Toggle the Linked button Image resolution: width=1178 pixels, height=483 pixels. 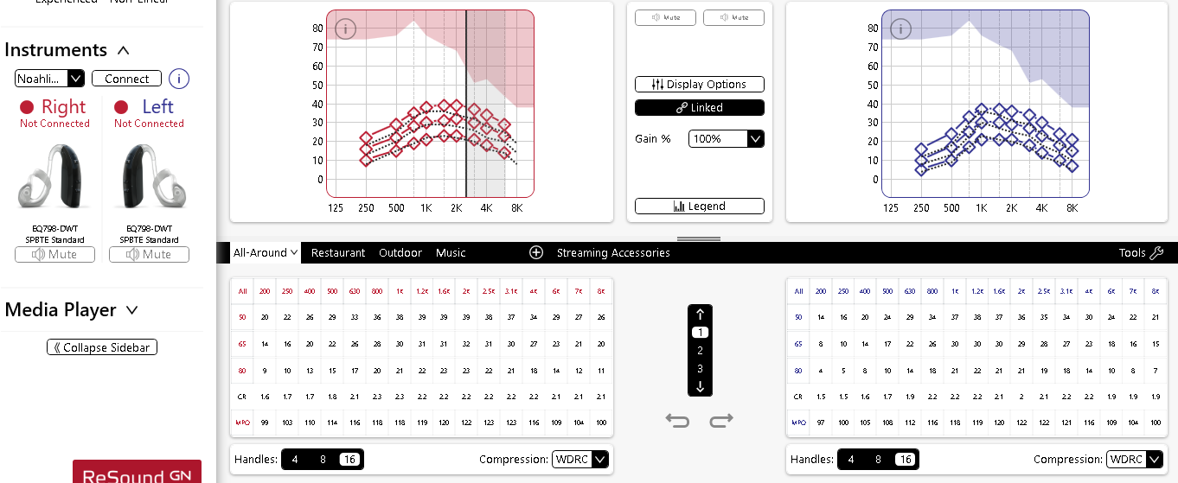(700, 108)
